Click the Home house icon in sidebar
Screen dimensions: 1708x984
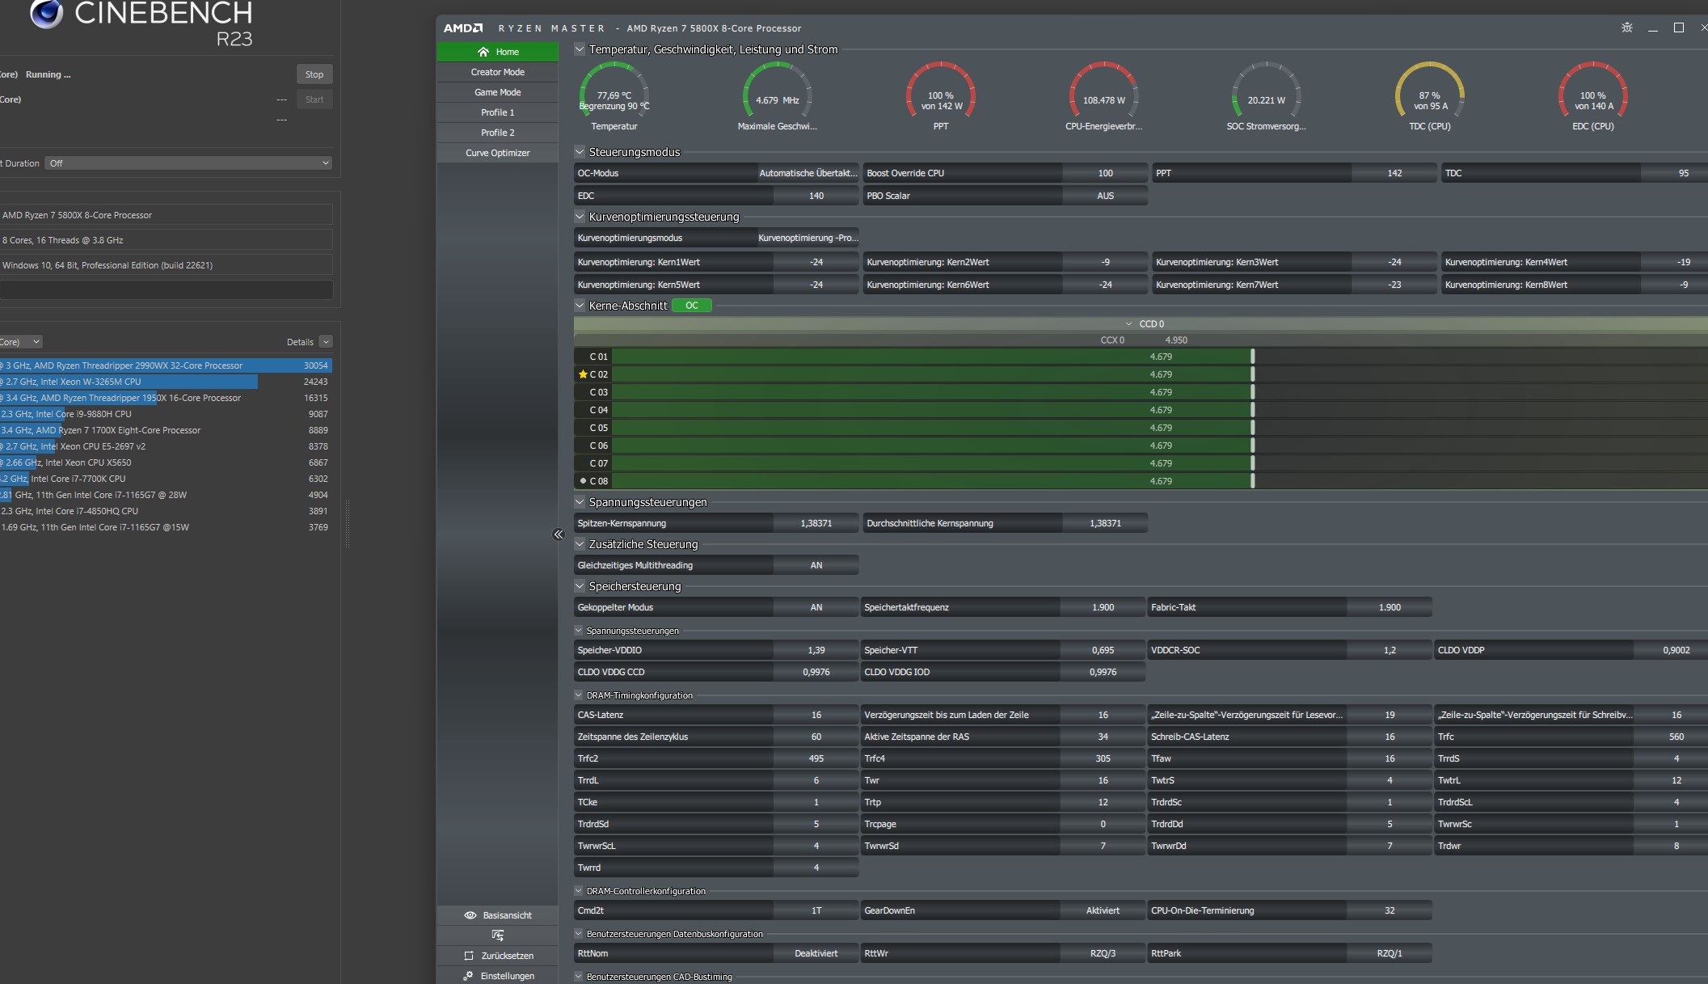(x=483, y=52)
